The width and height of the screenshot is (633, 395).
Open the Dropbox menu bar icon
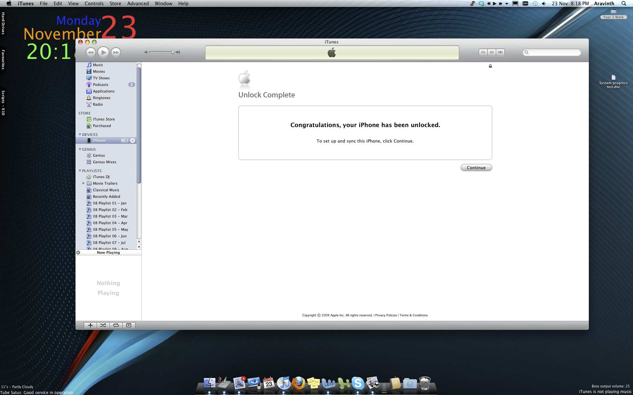click(481, 4)
